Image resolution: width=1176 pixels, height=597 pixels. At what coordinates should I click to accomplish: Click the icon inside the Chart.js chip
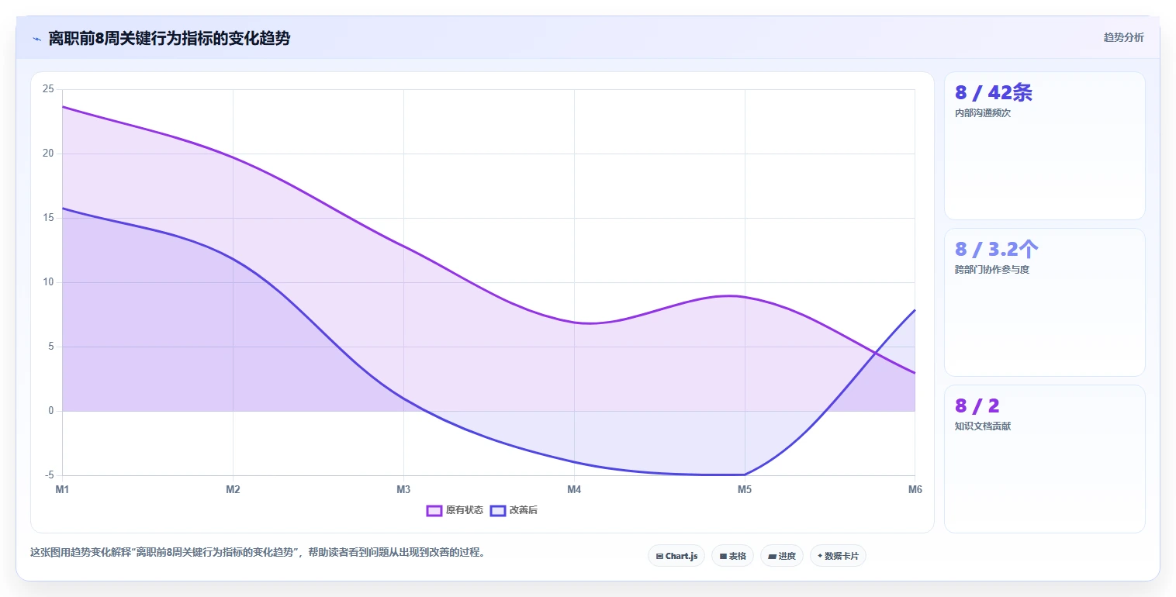(x=659, y=556)
